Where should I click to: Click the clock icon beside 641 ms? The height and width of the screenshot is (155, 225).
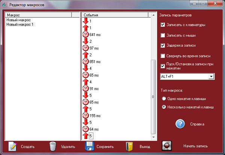pos(85,34)
